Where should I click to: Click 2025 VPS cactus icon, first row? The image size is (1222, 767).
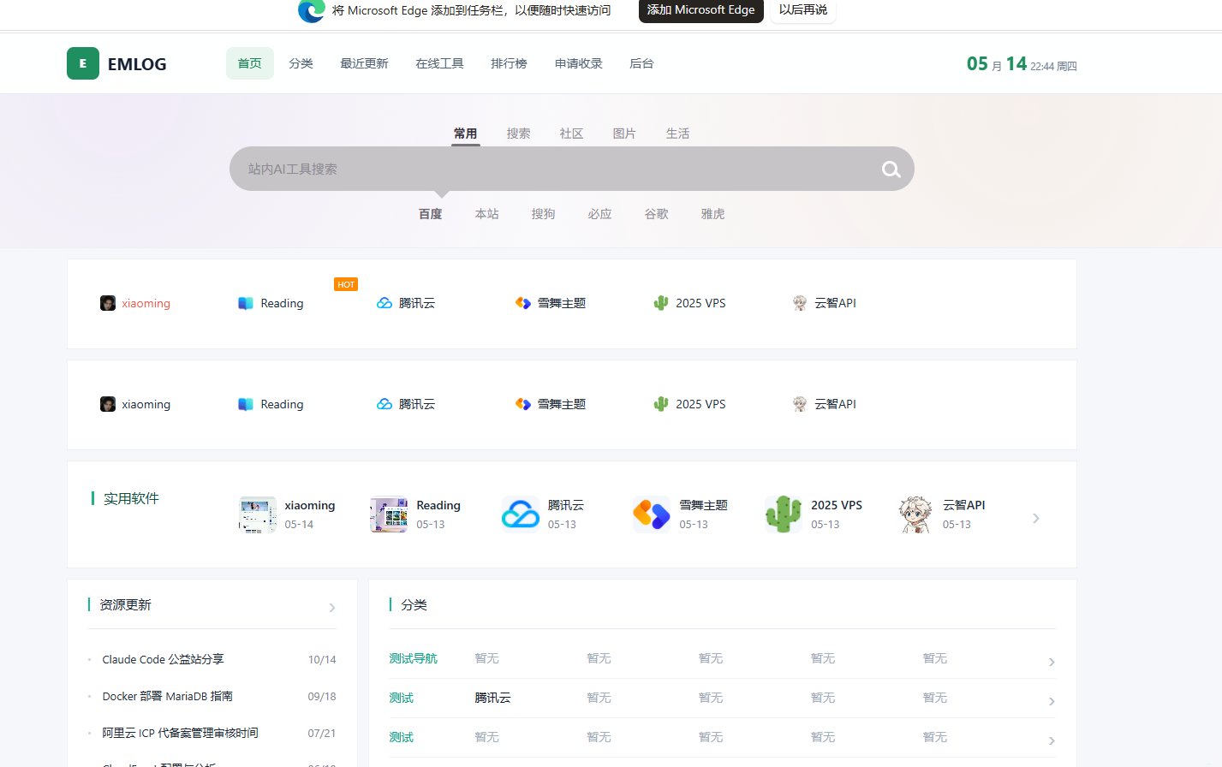pyautogui.click(x=661, y=303)
